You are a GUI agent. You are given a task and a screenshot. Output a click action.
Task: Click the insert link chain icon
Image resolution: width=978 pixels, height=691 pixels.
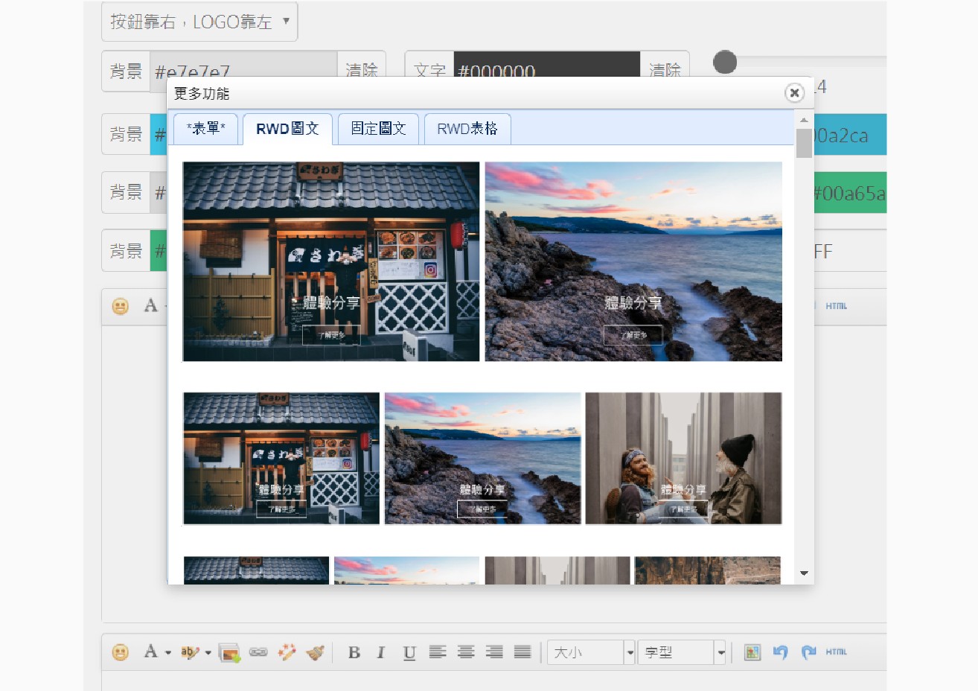(x=258, y=652)
